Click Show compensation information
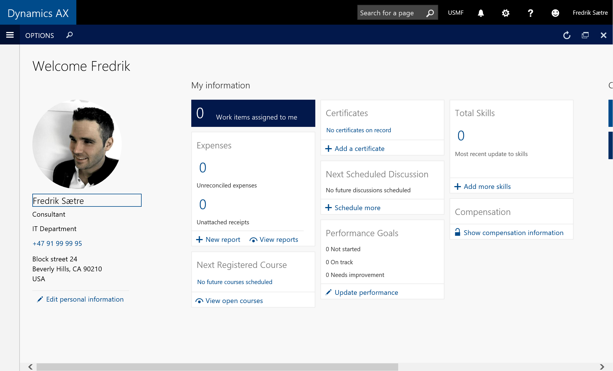 click(513, 233)
